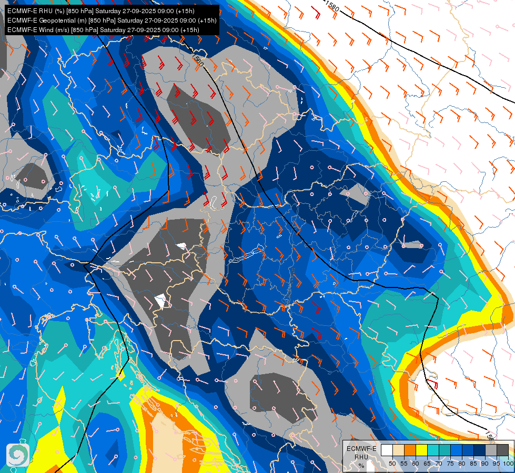This screenshot has width=515, height=473.
Task: Pick the teal 70–75% legend swatch
Action: 445,450
